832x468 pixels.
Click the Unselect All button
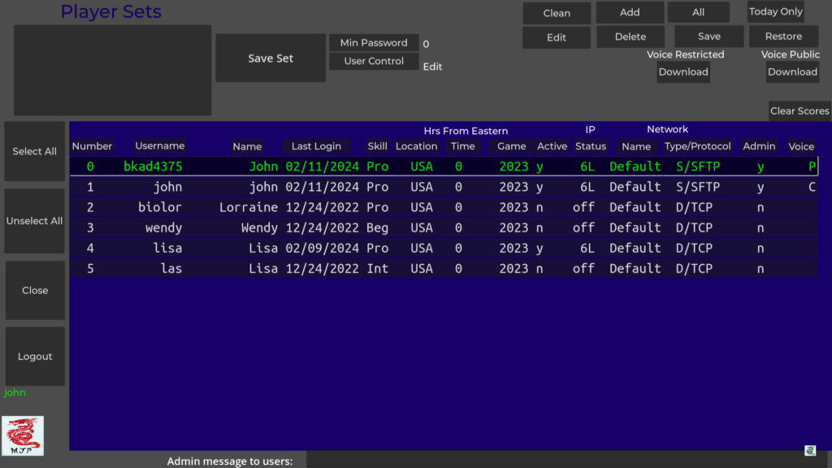click(x=35, y=221)
